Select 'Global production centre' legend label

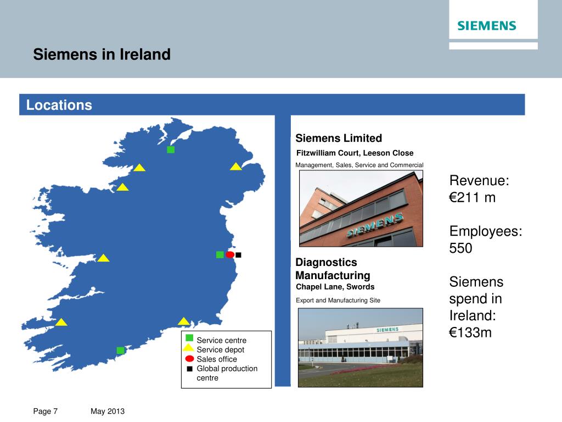click(x=227, y=373)
